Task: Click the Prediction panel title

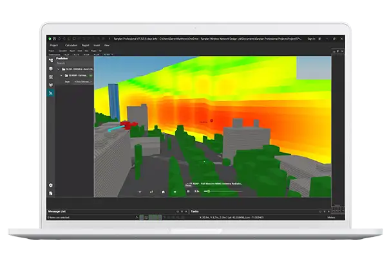Action: click(62, 58)
